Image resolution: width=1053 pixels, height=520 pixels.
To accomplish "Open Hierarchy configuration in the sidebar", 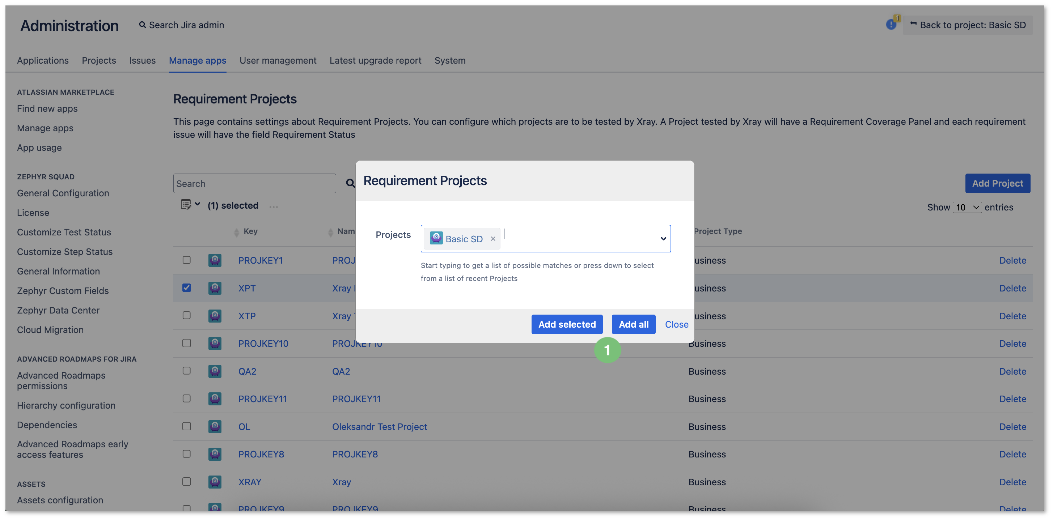I will (x=66, y=406).
